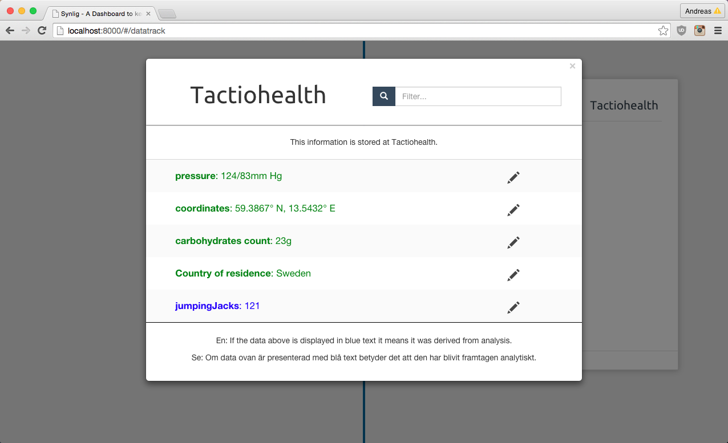Viewport: 728px width, 443px height.
Task: Click the coordinates 59.3867° N text
Action: [256, 208]
